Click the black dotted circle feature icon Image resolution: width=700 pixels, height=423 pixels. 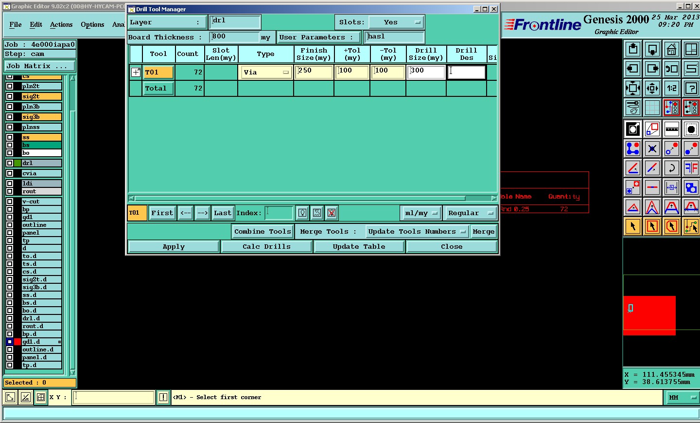tap(691, 129)
